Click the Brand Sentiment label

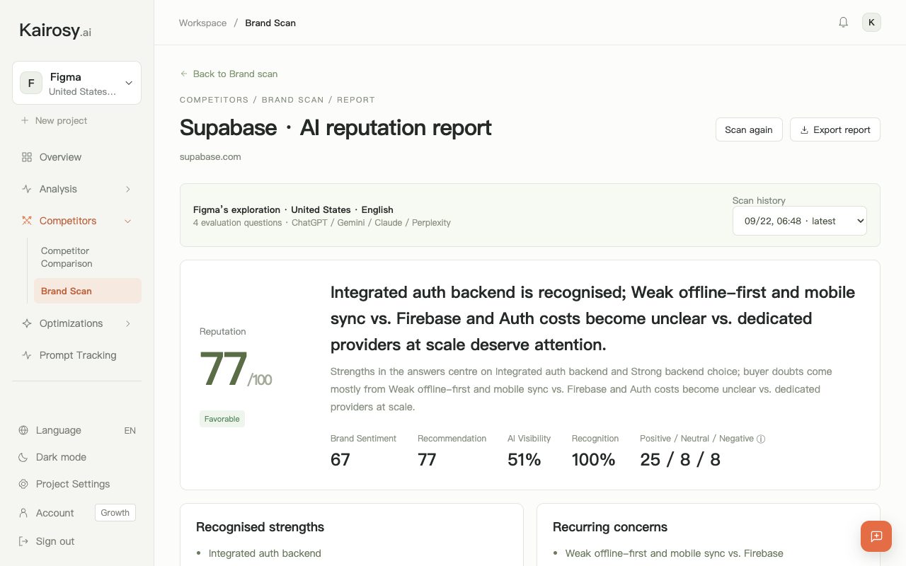point(363,439)
